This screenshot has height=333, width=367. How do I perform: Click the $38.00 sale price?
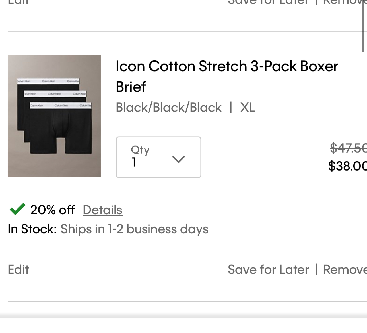tap(348, 166)
